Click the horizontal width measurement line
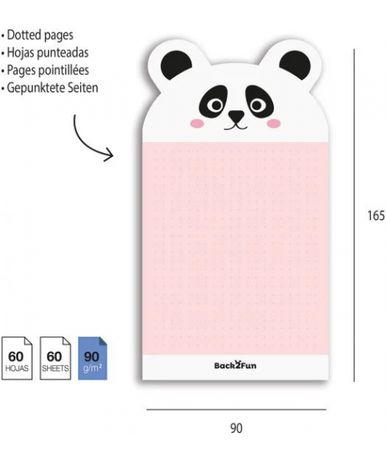The height and width of the screenshot is (463, 386). coord(236,410)
